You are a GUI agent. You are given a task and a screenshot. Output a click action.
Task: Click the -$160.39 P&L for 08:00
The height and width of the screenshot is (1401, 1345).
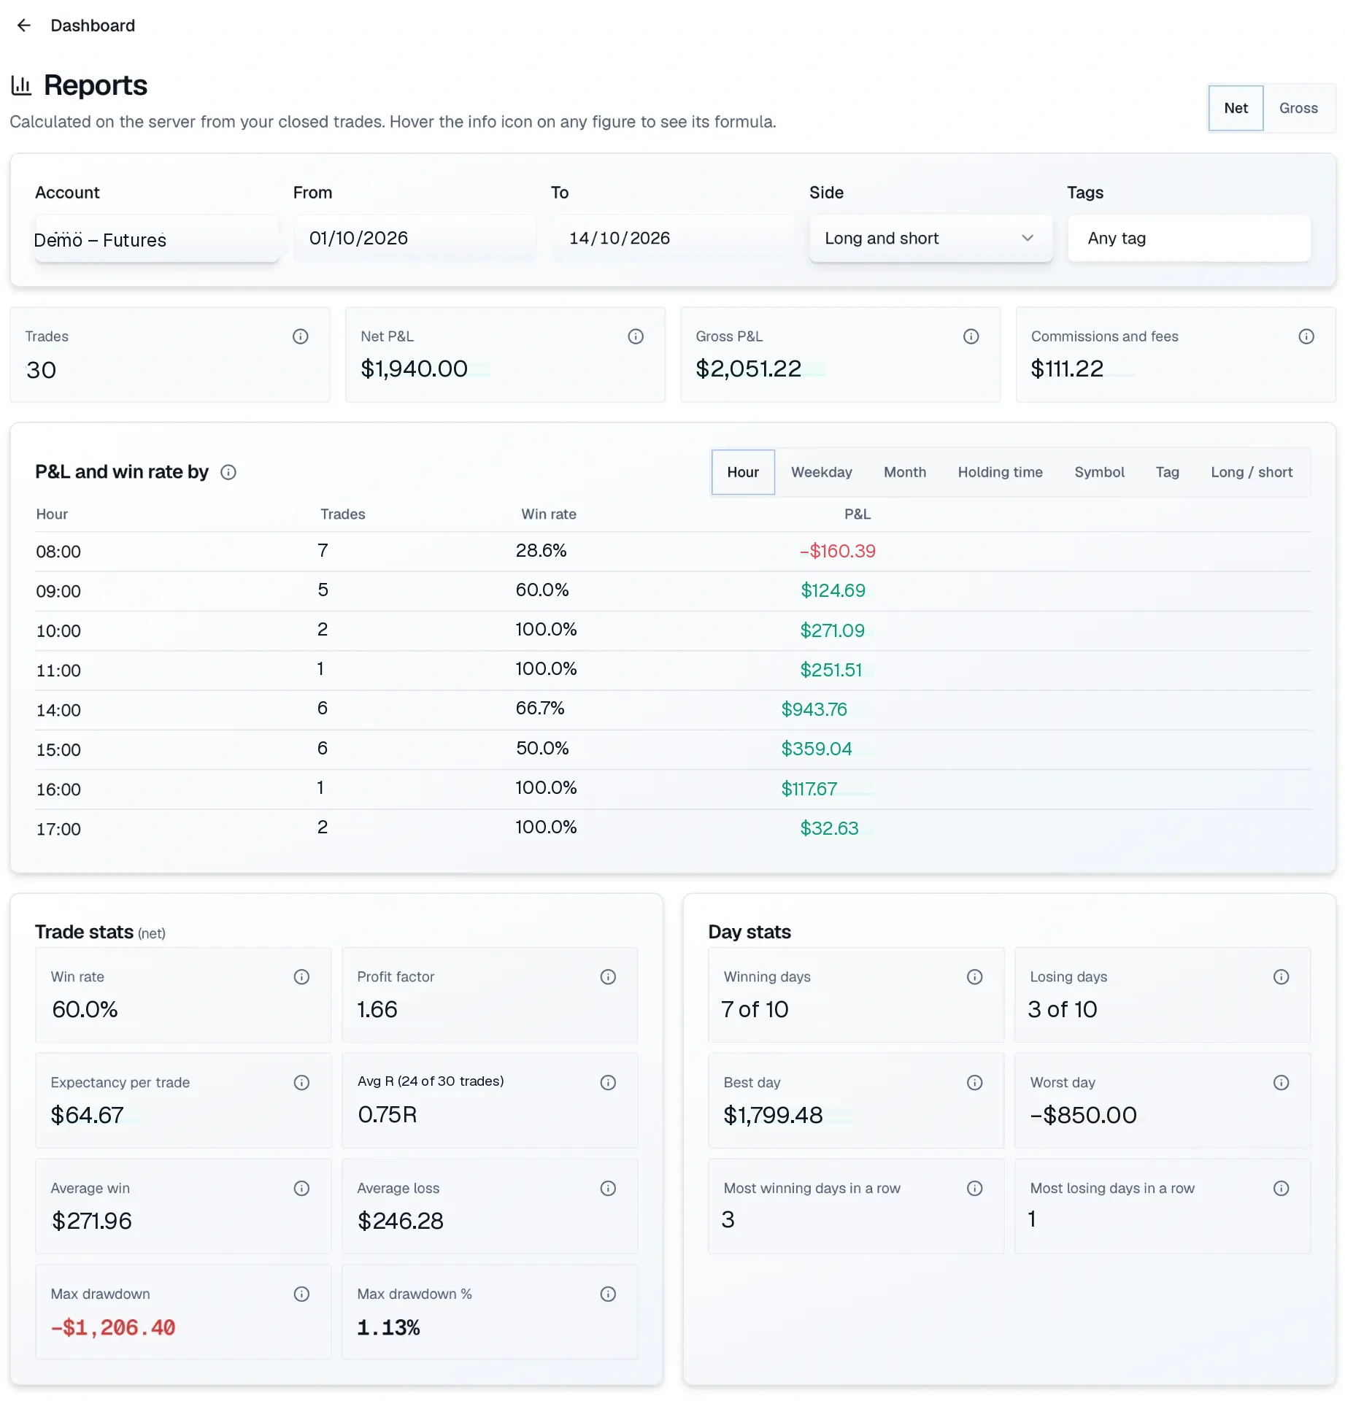tap(837, 551)
